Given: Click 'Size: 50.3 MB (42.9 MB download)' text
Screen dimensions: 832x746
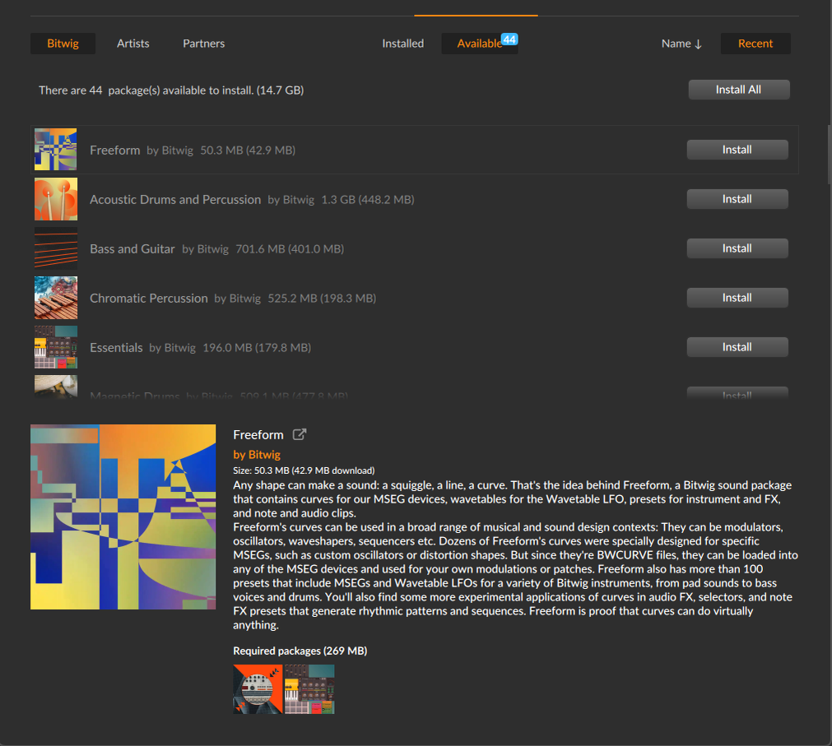Looking at the screenshot, I should click(x=304, y=470).
